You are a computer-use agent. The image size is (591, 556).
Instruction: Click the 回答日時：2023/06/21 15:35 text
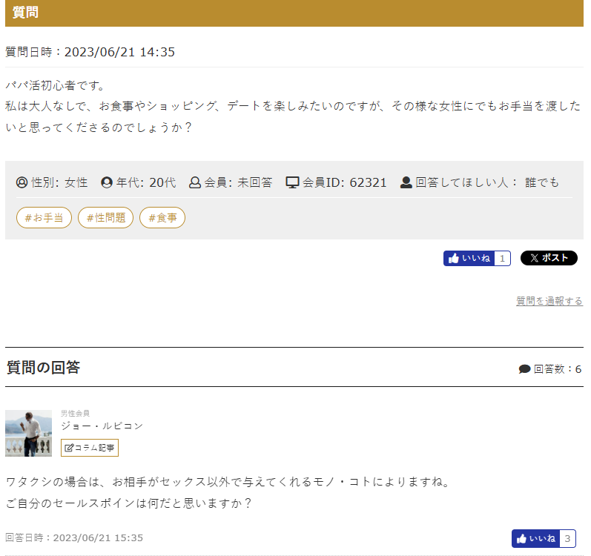[x=74, y=537]
